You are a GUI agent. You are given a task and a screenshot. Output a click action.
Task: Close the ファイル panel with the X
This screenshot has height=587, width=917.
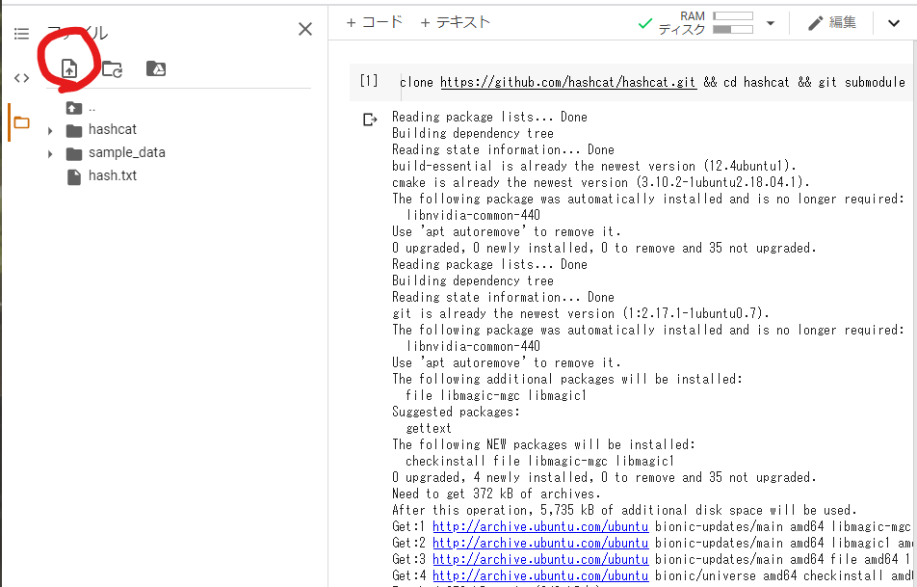tap(305, 30)
